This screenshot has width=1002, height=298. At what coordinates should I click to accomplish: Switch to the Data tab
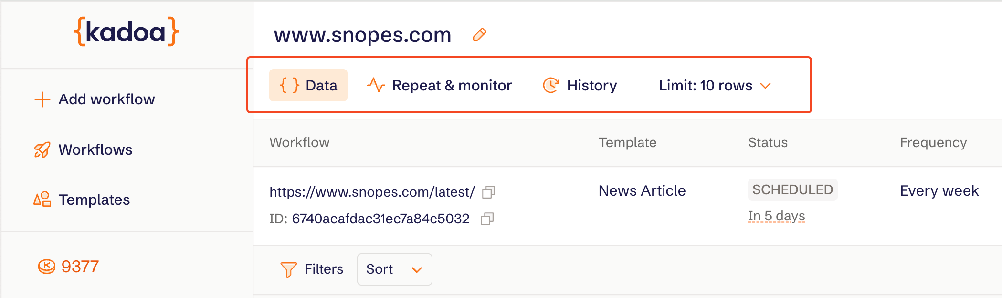[x=308, y=86]
